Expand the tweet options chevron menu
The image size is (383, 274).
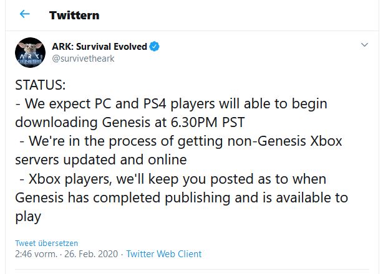(x=364, y=45)
